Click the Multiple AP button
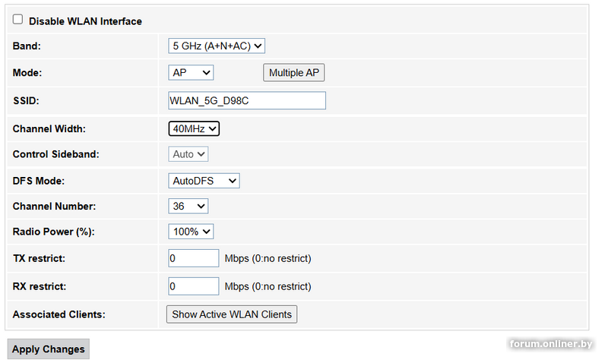 point(293,72)
